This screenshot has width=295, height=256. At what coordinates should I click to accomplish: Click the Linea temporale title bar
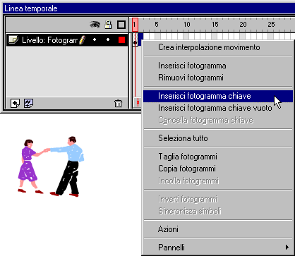(149, 8)
